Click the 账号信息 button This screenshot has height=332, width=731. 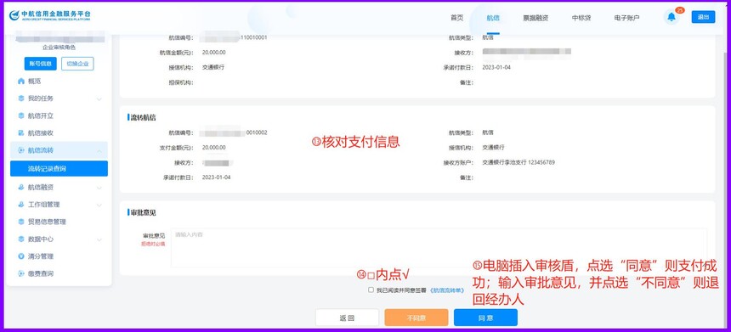coord(41,64)
